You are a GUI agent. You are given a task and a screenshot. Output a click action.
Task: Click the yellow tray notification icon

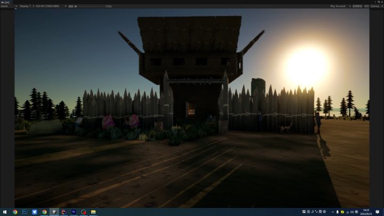coord(342,212)
